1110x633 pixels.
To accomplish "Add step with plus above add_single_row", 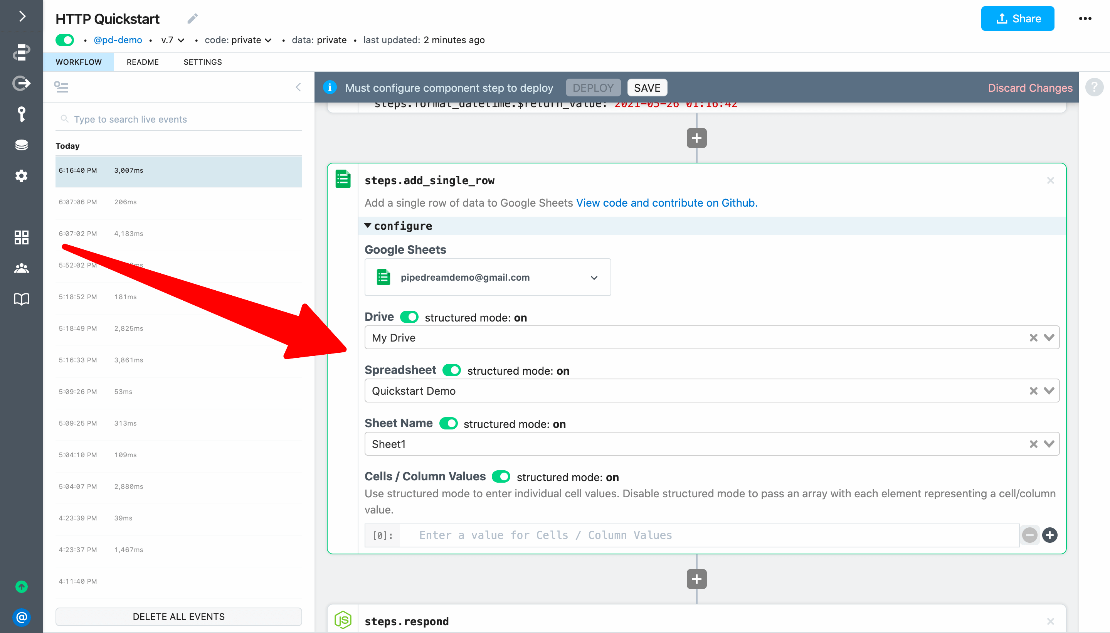I will pos(696,138).
